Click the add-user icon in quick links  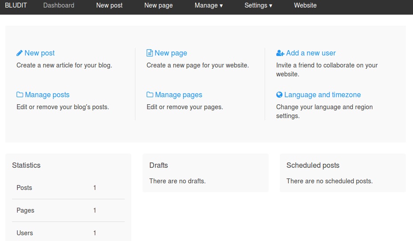tap(280, 53)
